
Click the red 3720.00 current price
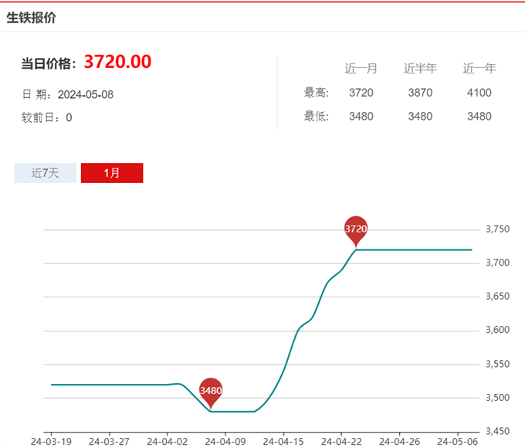tap(117, 62)
